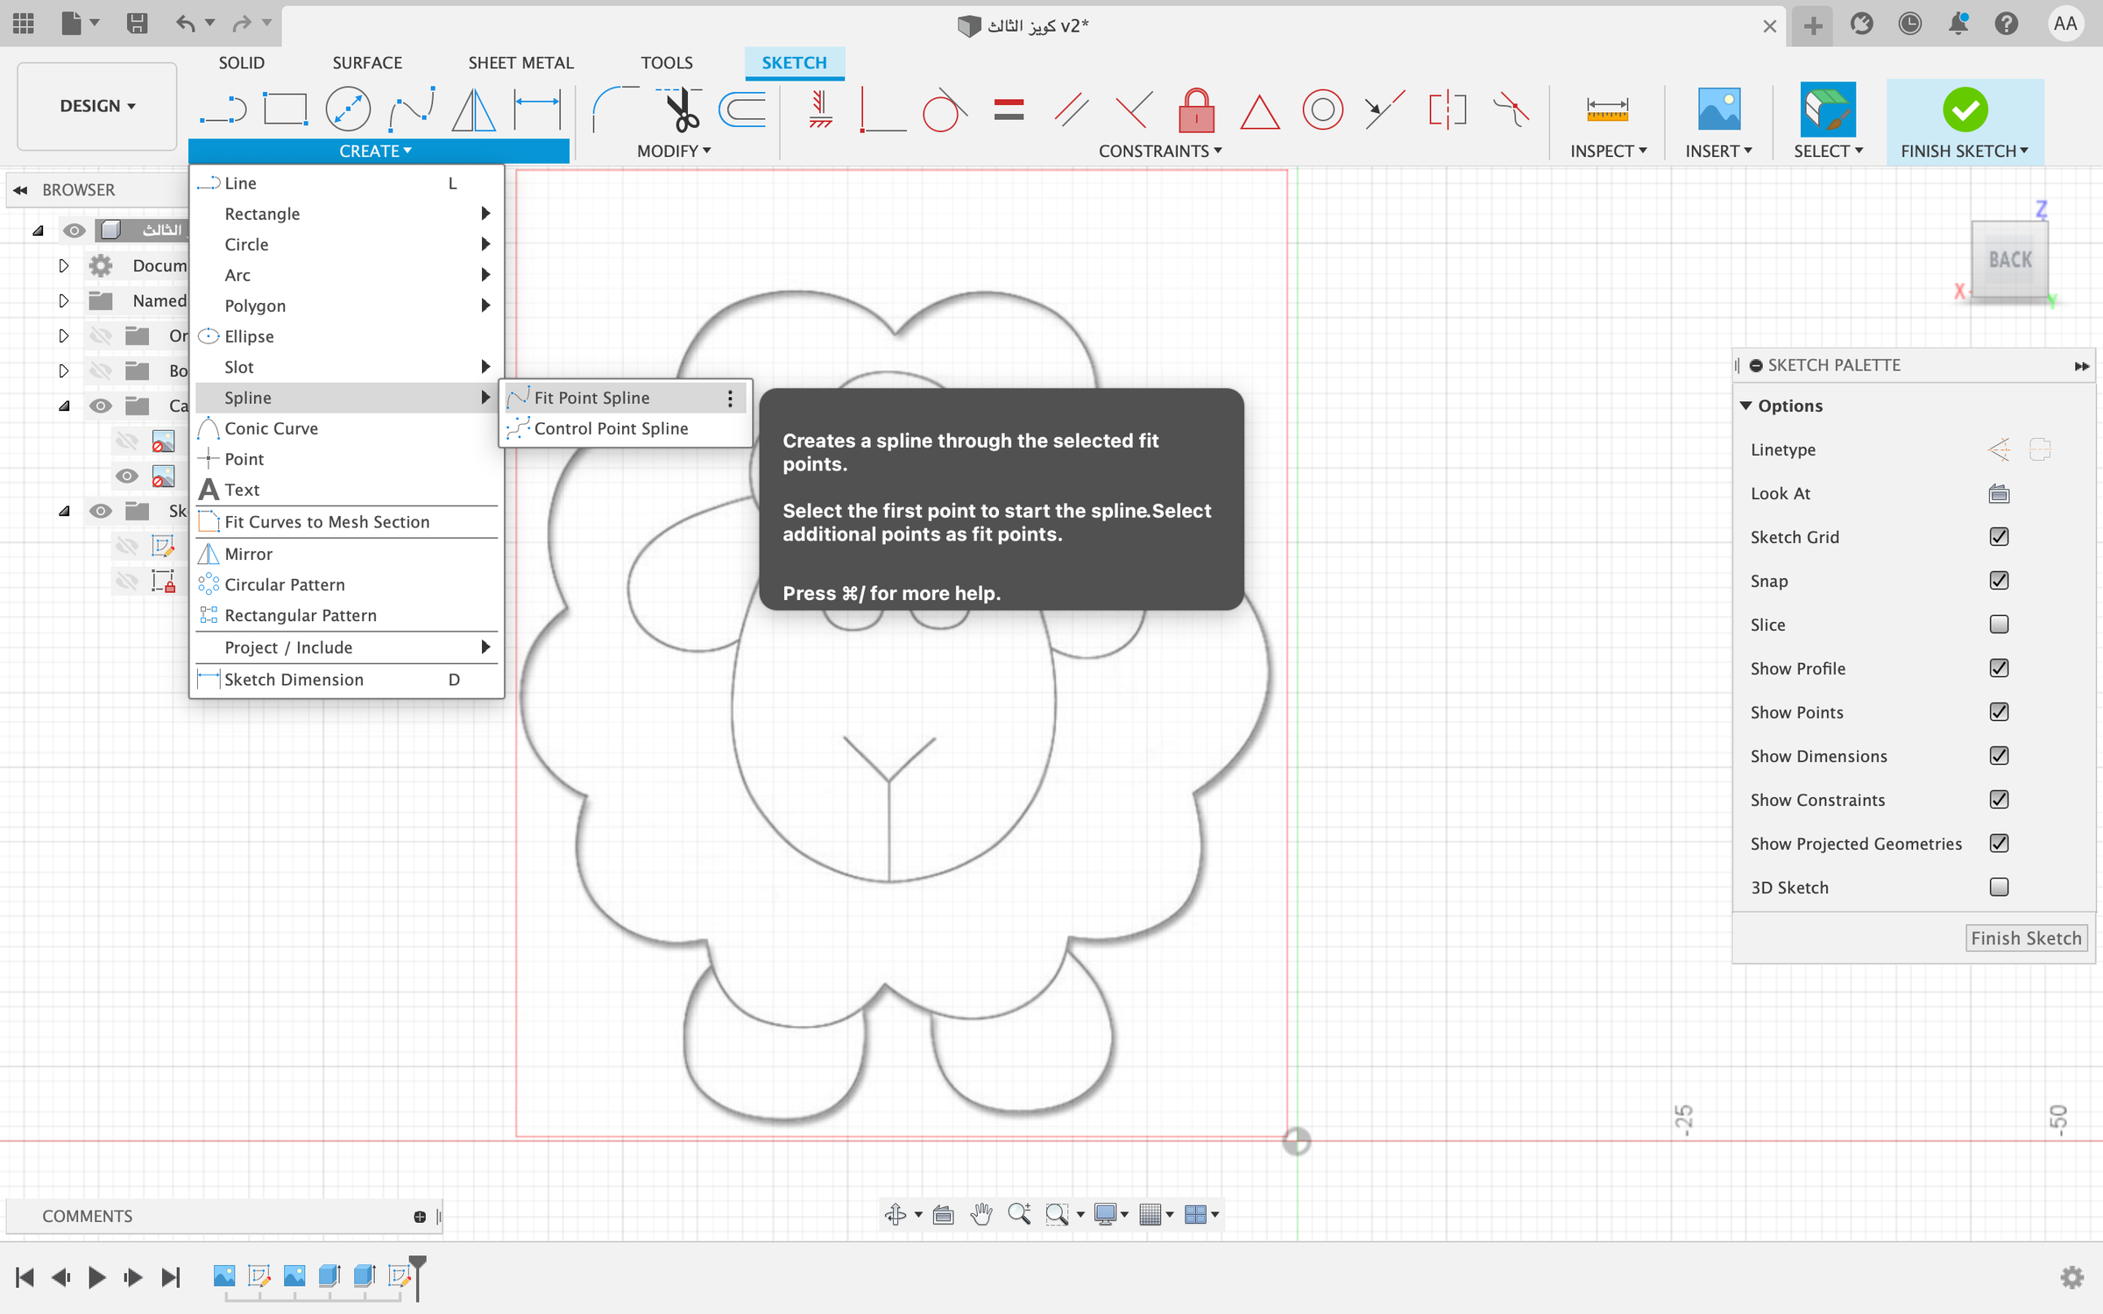
Task: Open the Look At palette icon
Action: [1999, 493]
